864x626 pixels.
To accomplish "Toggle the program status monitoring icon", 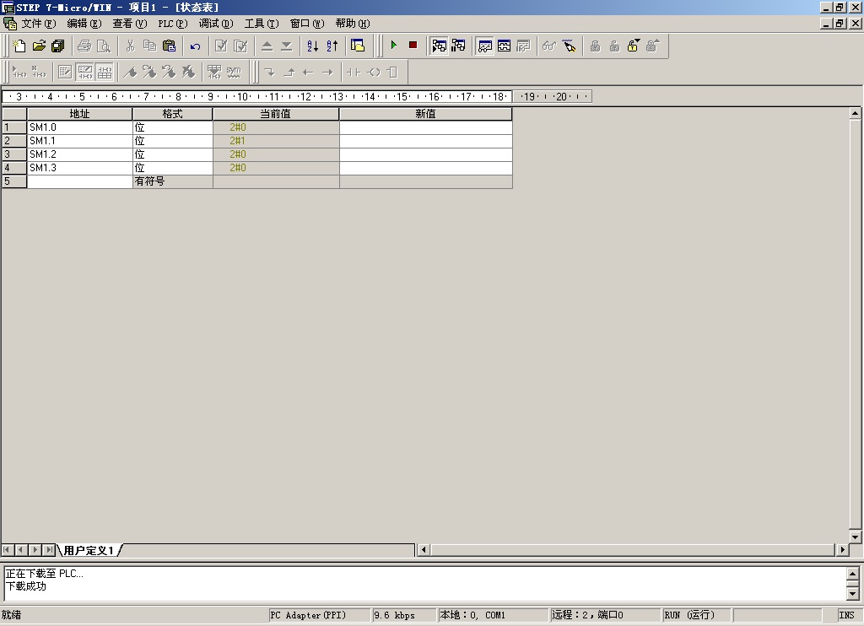I will pos(439,46).
